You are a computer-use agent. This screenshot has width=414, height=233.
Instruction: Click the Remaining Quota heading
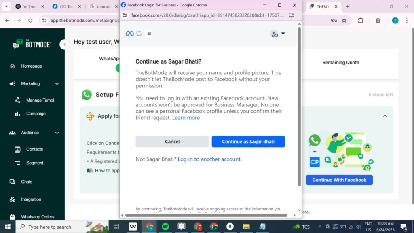pyautogui.click(x=340, y=63)
